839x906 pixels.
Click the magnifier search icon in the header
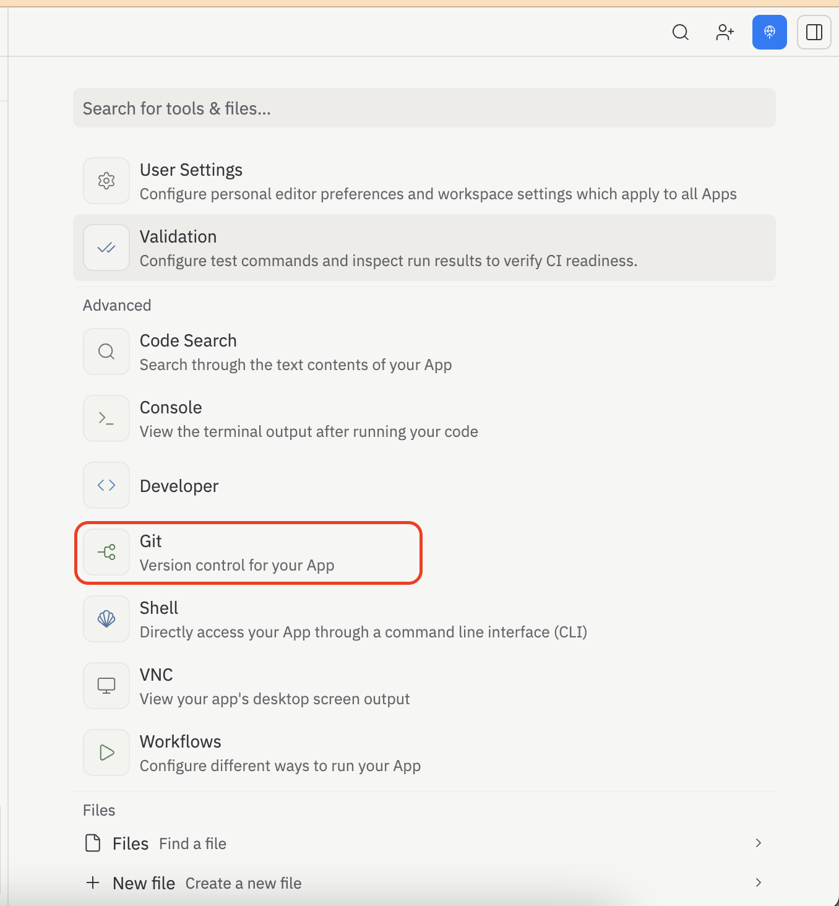(x=680, y=32)
